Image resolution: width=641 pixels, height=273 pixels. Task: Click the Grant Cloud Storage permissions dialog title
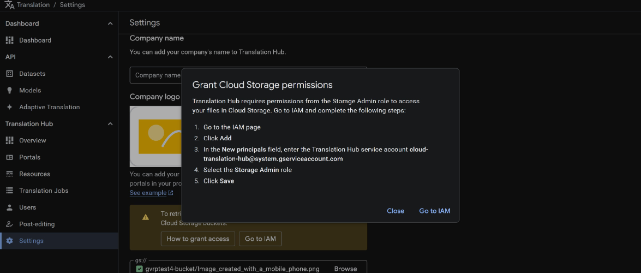[262, 85]
